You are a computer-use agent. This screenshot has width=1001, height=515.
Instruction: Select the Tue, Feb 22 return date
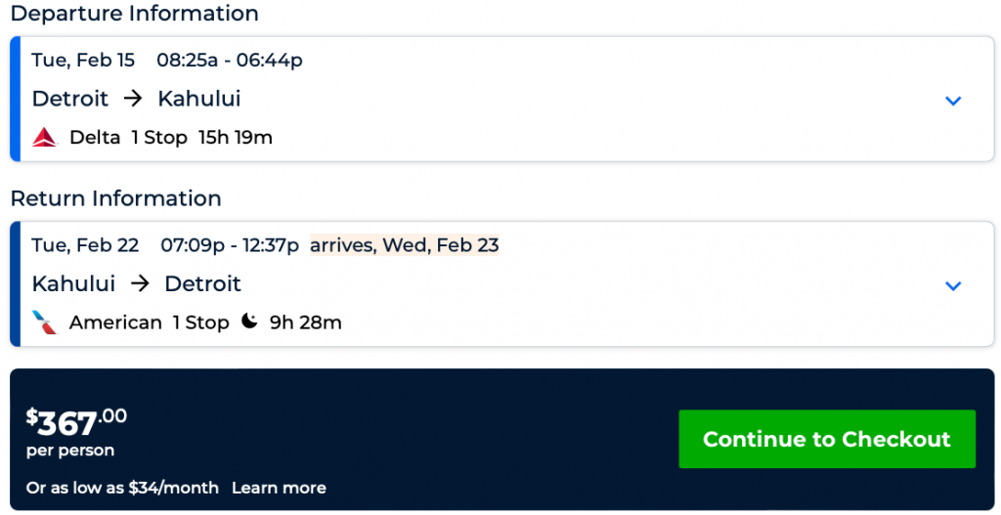tap(85, 245)
